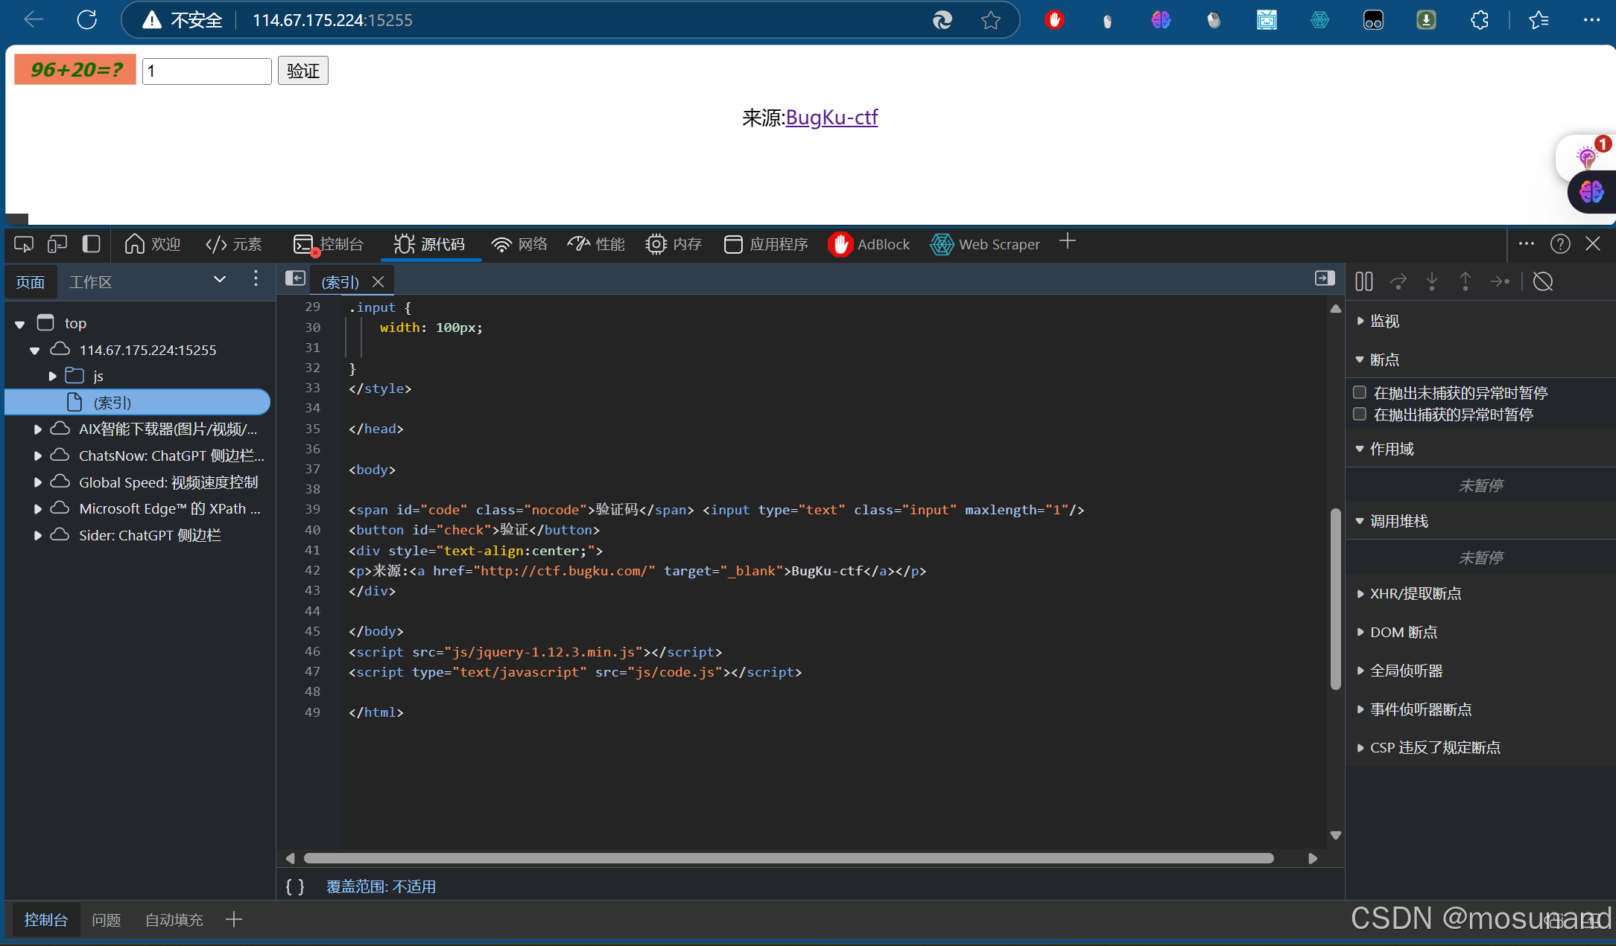Open the BugKu-ctf link
Viewport: 1616px width, 946px height.
[831, 118]
